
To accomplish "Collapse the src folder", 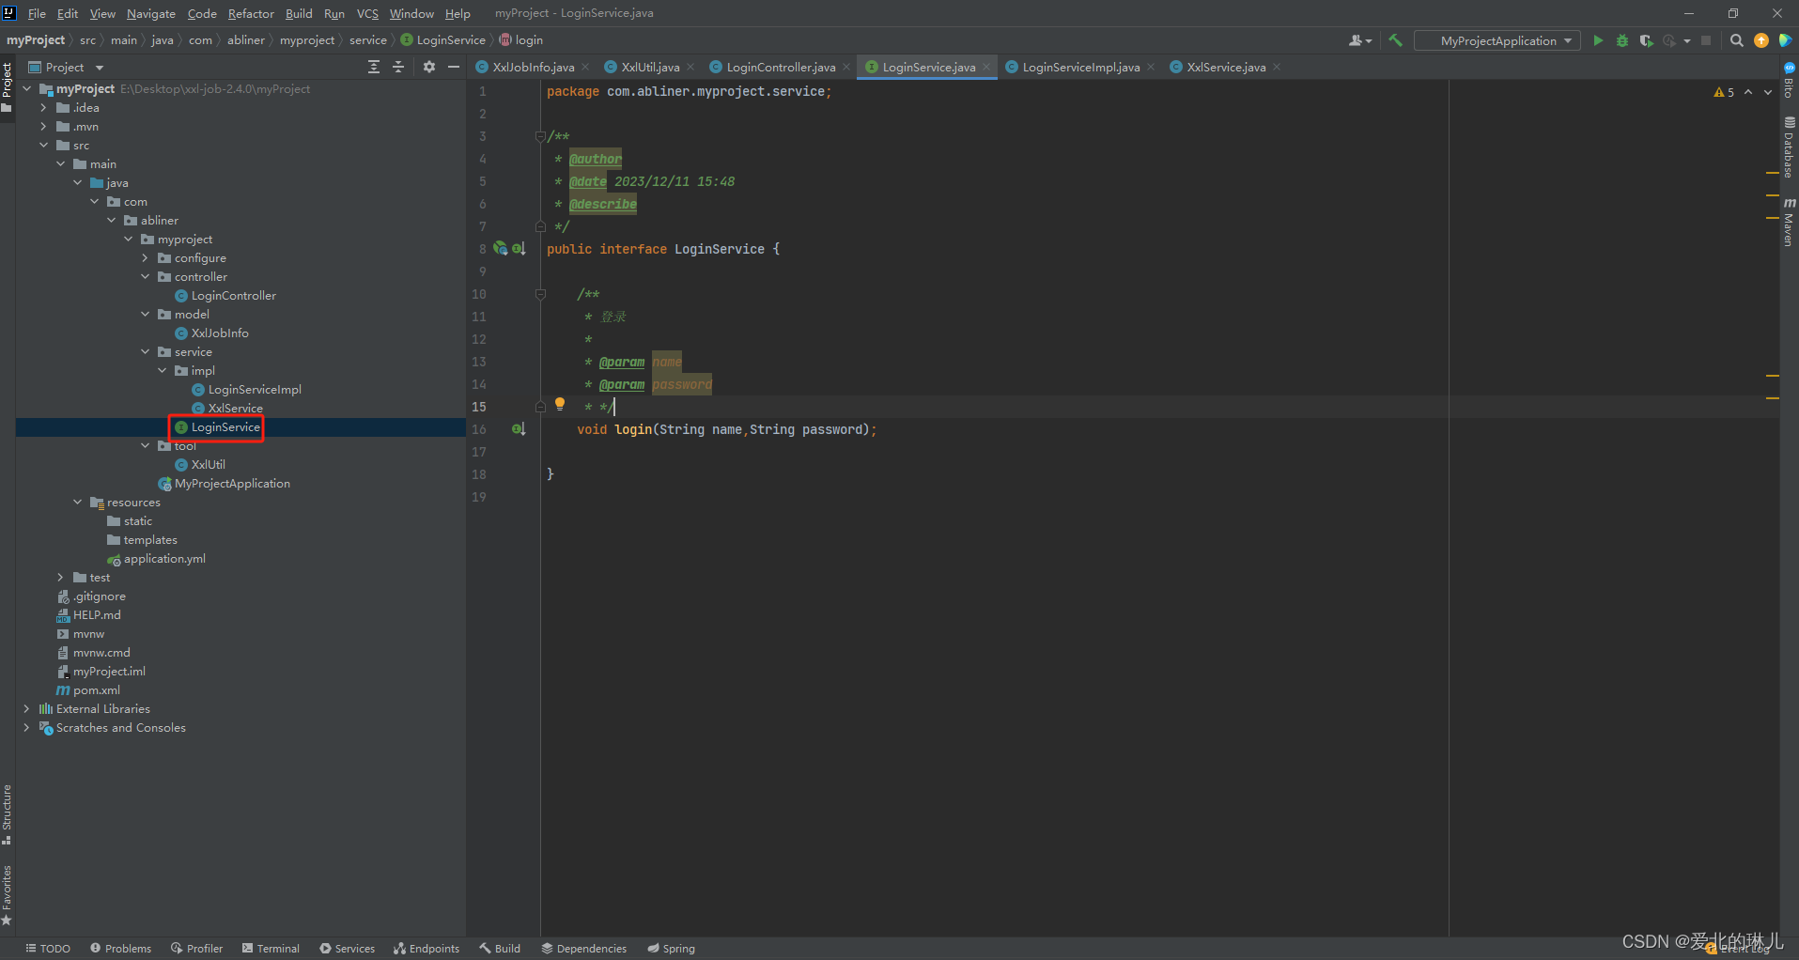I will 43,146.
